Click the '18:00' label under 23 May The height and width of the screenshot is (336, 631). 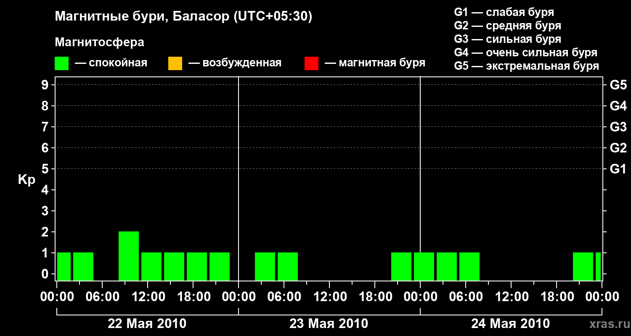[x=375, y=297]
